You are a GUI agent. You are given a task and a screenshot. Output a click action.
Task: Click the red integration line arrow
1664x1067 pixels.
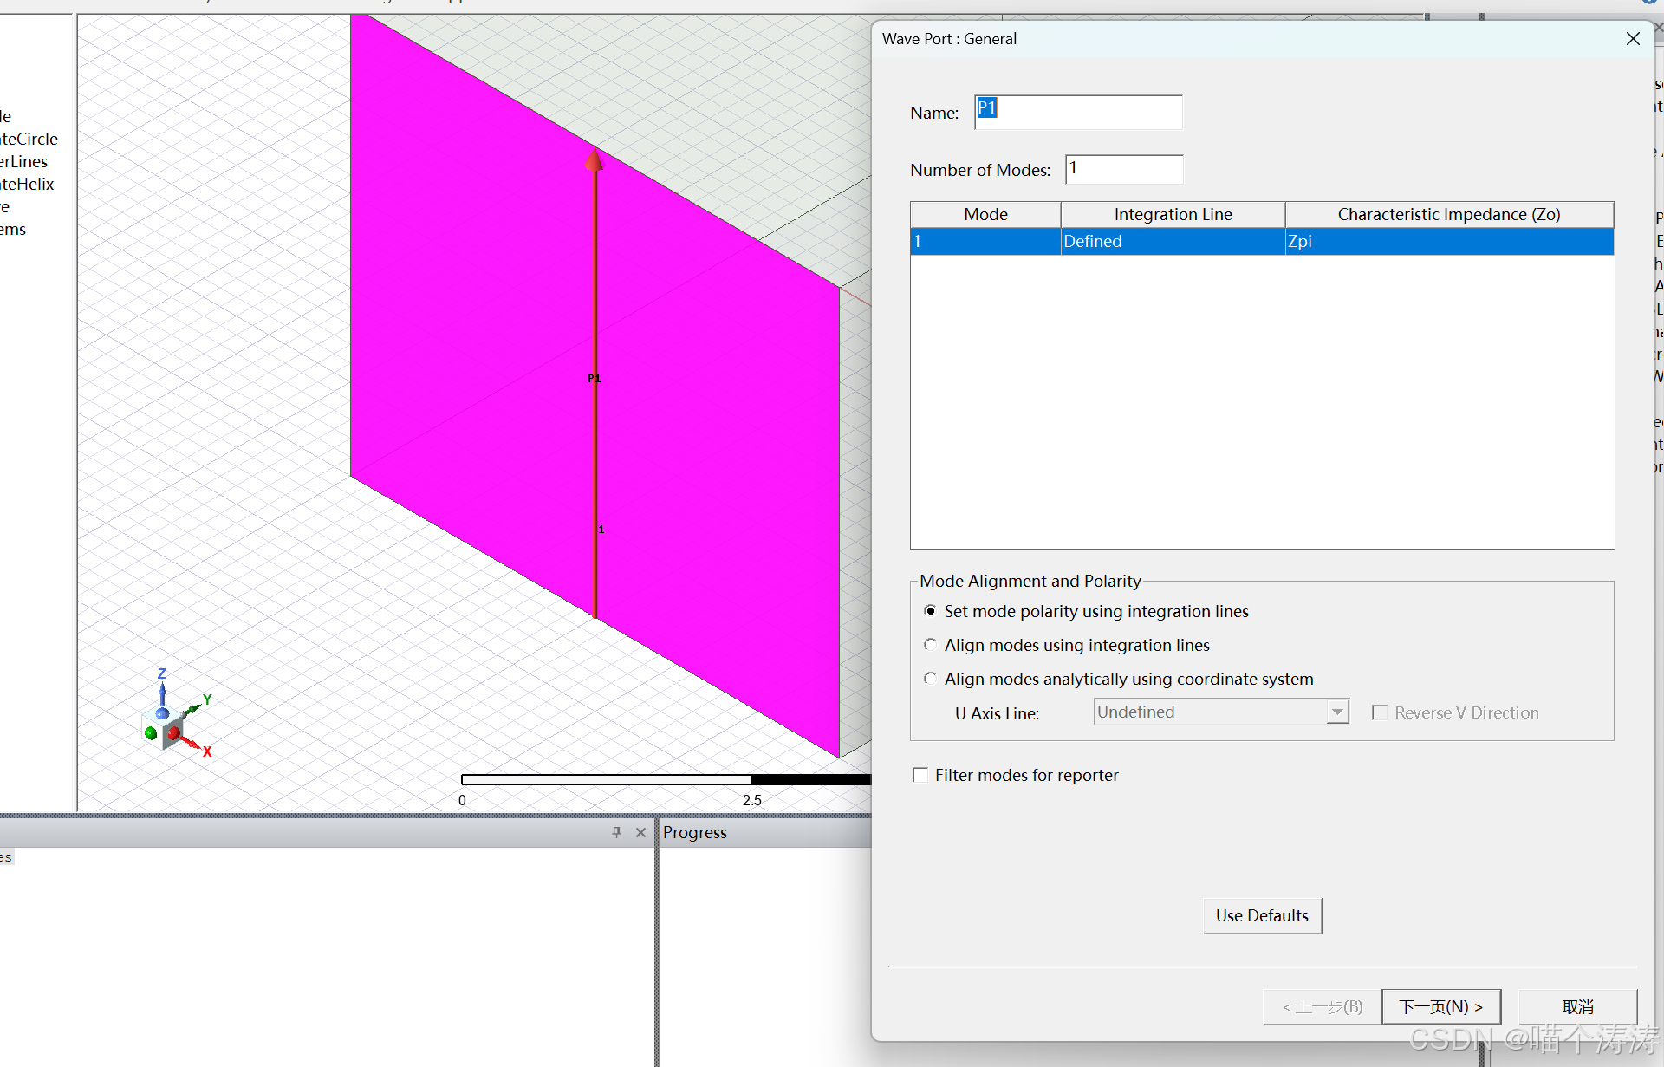click(595, 381)
